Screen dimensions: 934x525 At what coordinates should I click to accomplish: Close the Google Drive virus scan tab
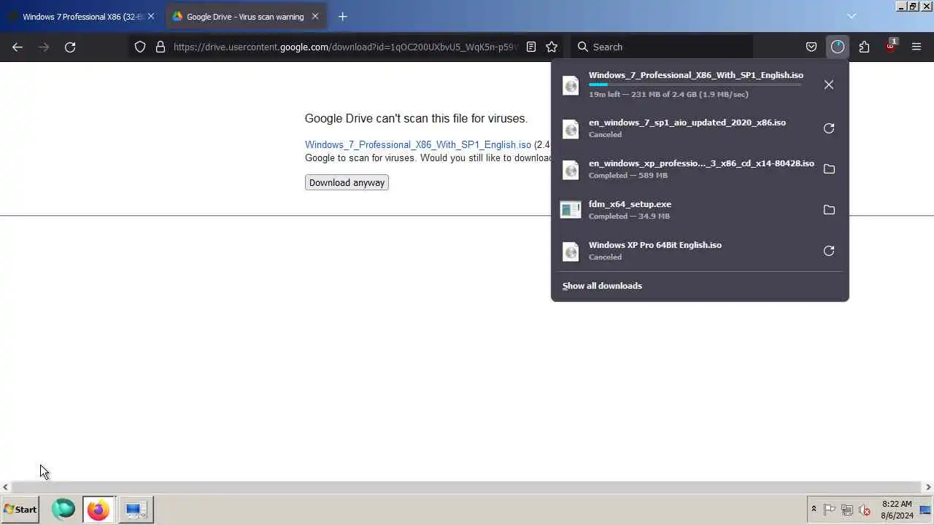(315, 16)
